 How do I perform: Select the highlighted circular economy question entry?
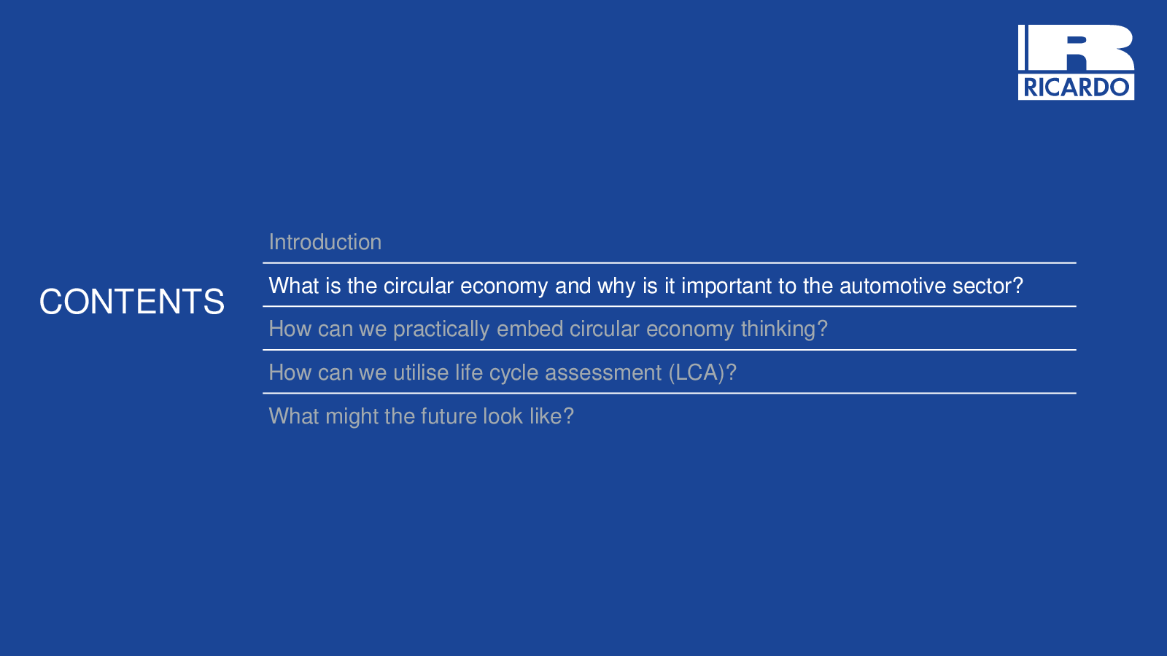tap(646, 286)
